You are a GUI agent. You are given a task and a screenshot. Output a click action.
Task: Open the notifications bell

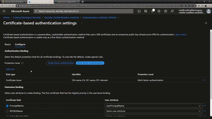click(152, 11)
